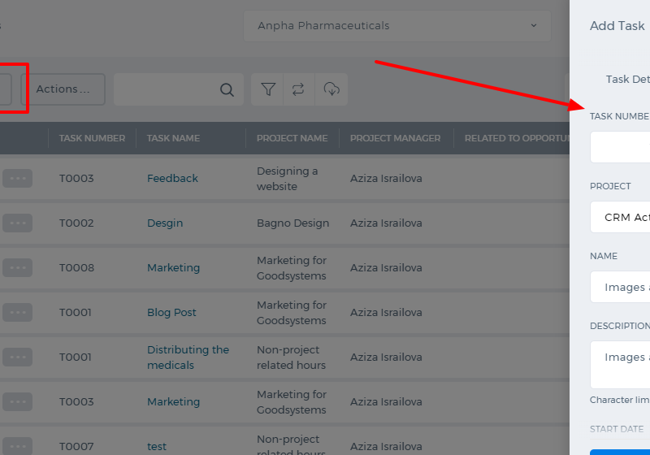The height and width of the screenshot is (455, 650).
Task: Open the Blog Post task link
Action: pos(171,313)
